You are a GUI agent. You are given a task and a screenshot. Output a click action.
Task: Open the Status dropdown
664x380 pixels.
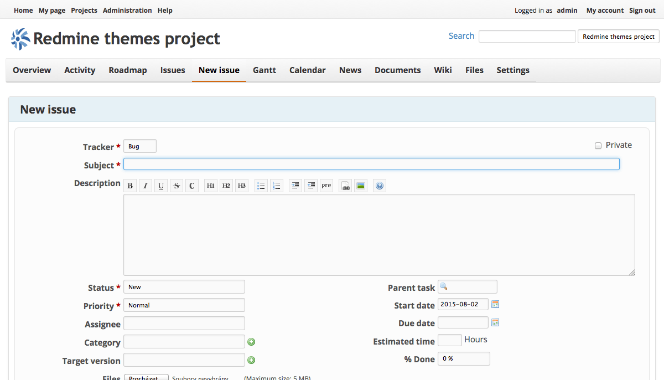[184, 287]
